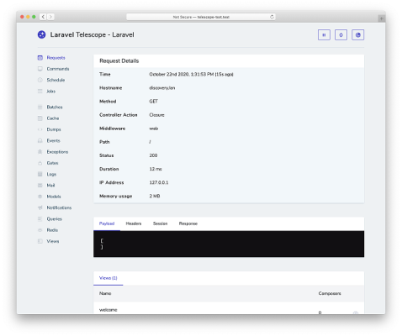Click the Batches sidebar icon
Viewport: 402px width, 336px height.
40,108
